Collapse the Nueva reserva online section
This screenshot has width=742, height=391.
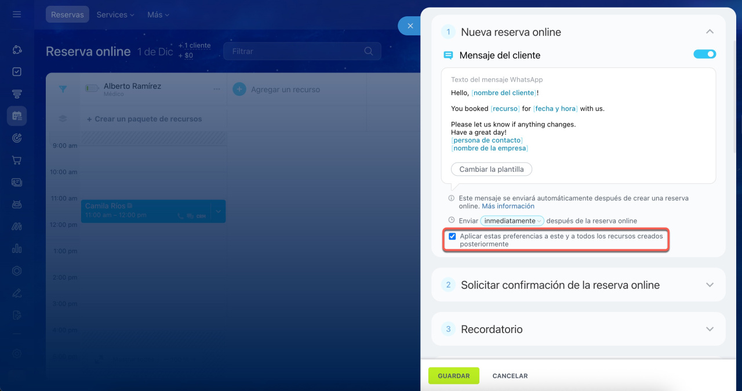(710, 32)
